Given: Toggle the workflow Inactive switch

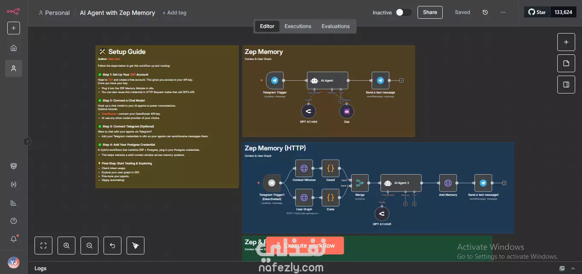Looking at the screenshot, I should (403, 12).
